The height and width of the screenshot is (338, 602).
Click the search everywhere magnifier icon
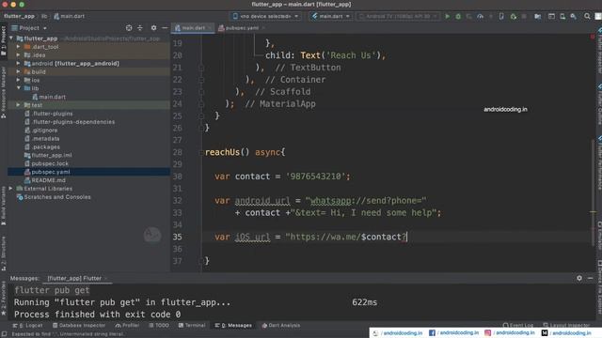tap(587, 17)
